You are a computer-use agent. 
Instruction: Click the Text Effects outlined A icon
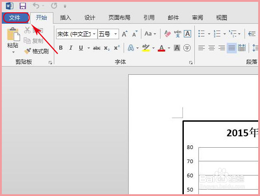click(x=131, y=48)
